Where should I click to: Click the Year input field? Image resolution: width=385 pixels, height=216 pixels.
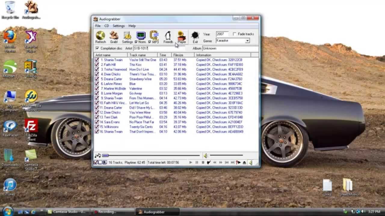pyautogui.click(x=222, y=34)
